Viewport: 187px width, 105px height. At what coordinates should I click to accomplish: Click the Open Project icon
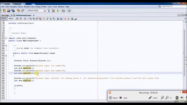click(x=9, y=10)
